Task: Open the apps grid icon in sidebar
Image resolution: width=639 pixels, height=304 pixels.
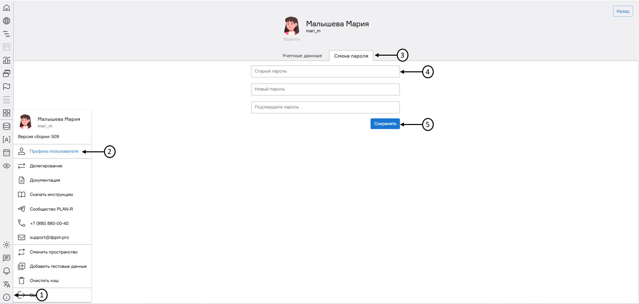Action: coord(7,113)
